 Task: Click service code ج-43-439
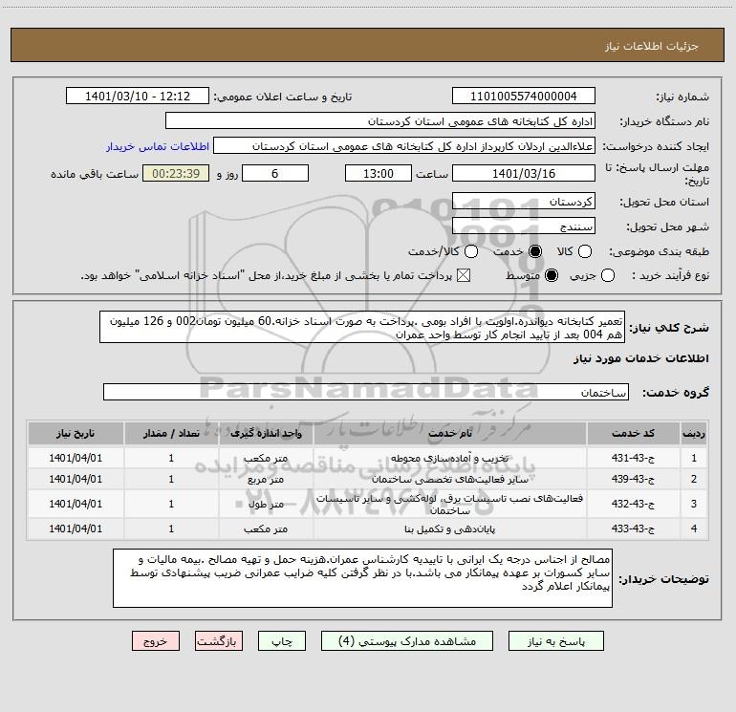633,479
